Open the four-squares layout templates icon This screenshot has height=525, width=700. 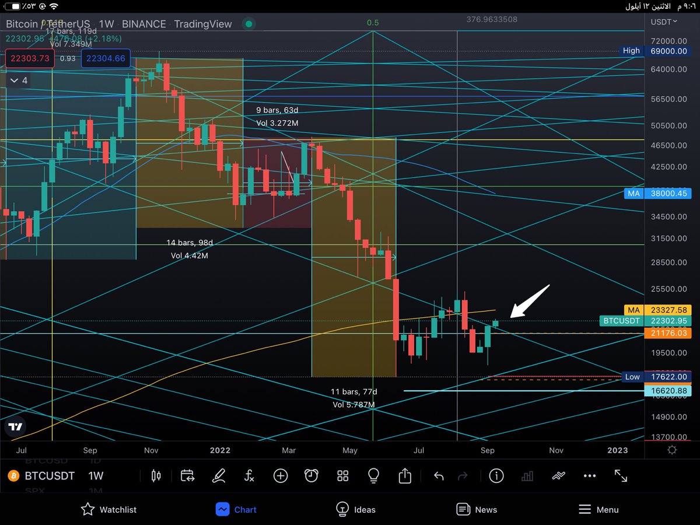(x=343, y=476)
